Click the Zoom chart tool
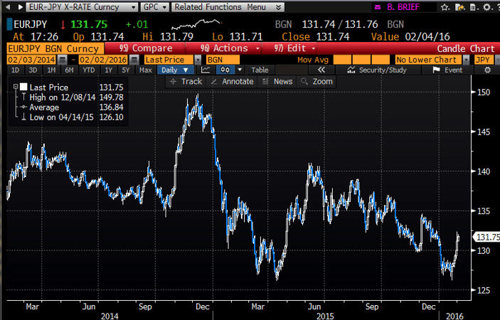 pos(317,82)
